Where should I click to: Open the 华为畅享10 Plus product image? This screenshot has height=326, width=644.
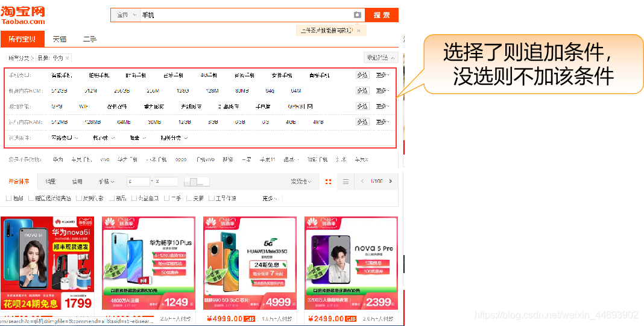[148, 263]
